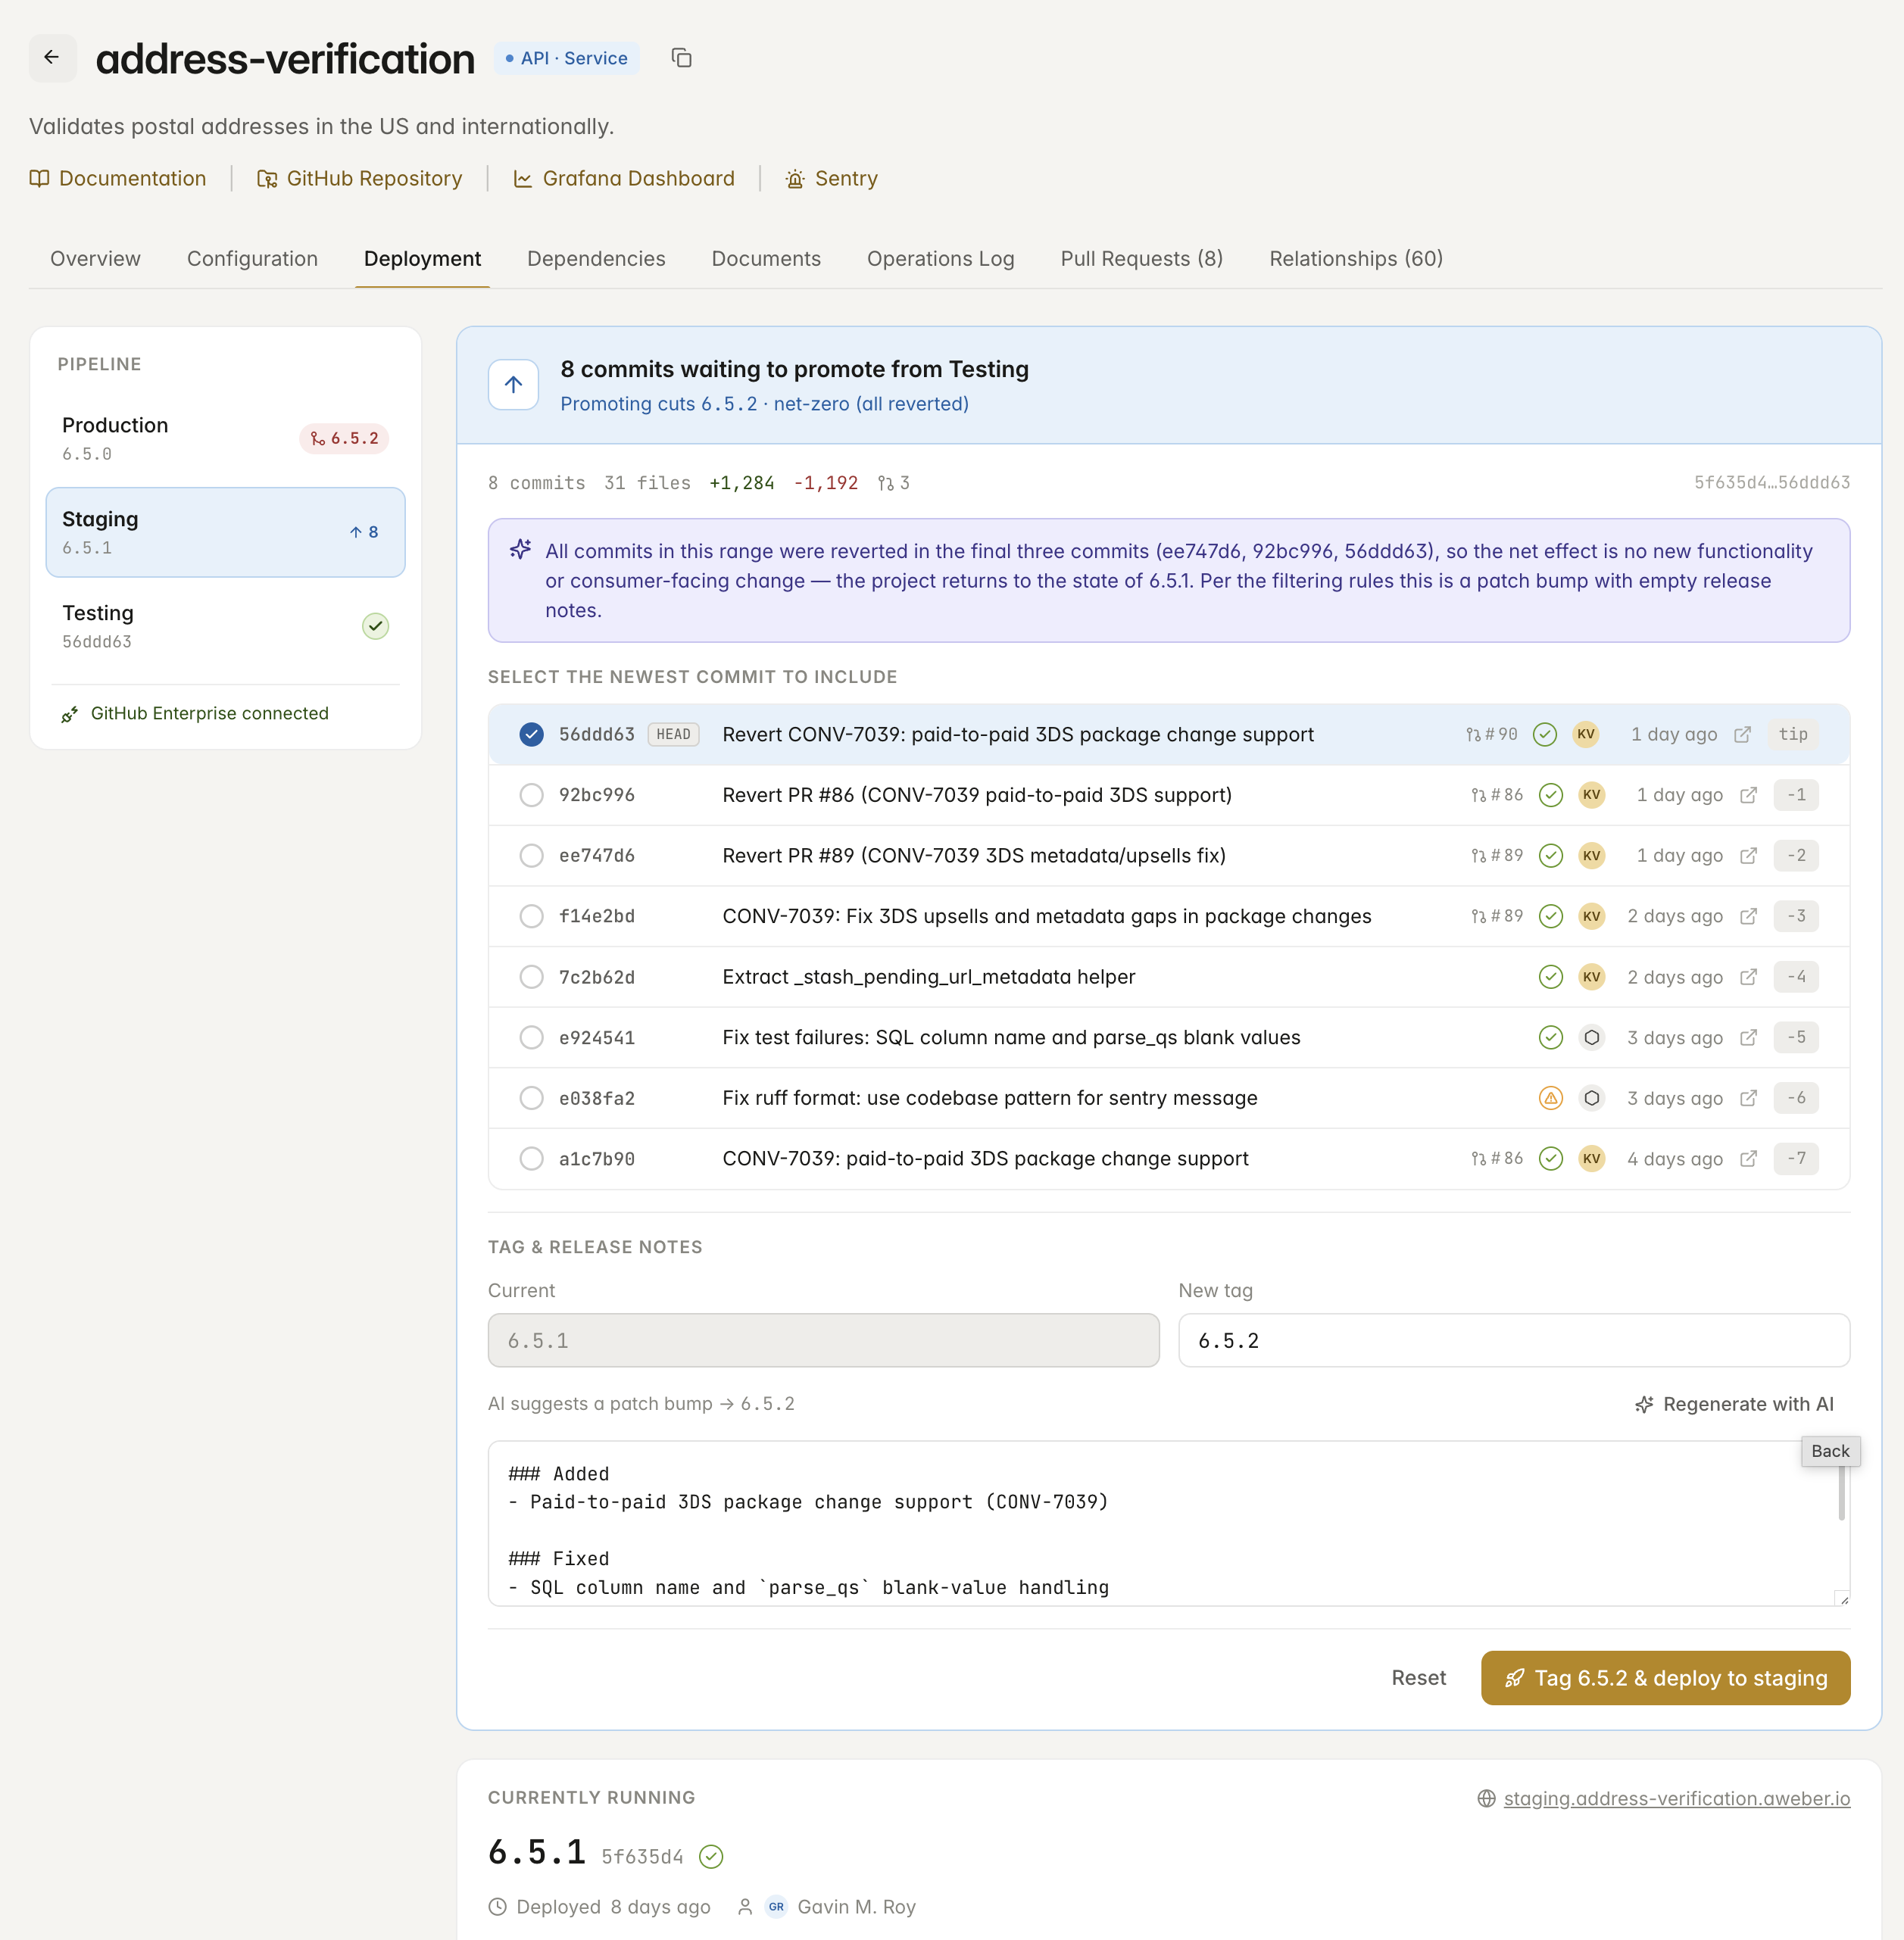1904x1940 pixels.
Task: Open commit e924541 external link icon
Action: click(x=1748, y=1037)
